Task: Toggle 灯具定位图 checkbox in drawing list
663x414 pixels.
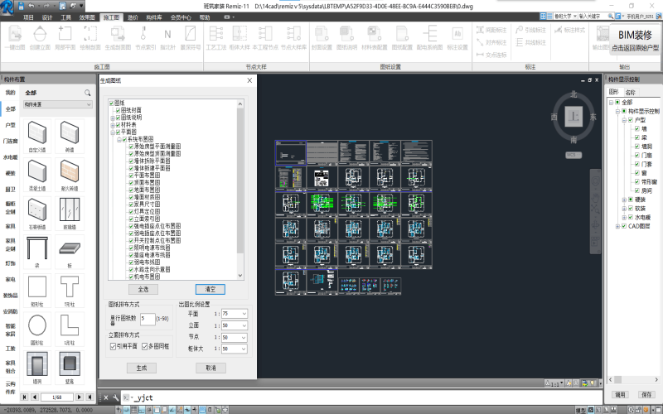Action: (131, 211)
